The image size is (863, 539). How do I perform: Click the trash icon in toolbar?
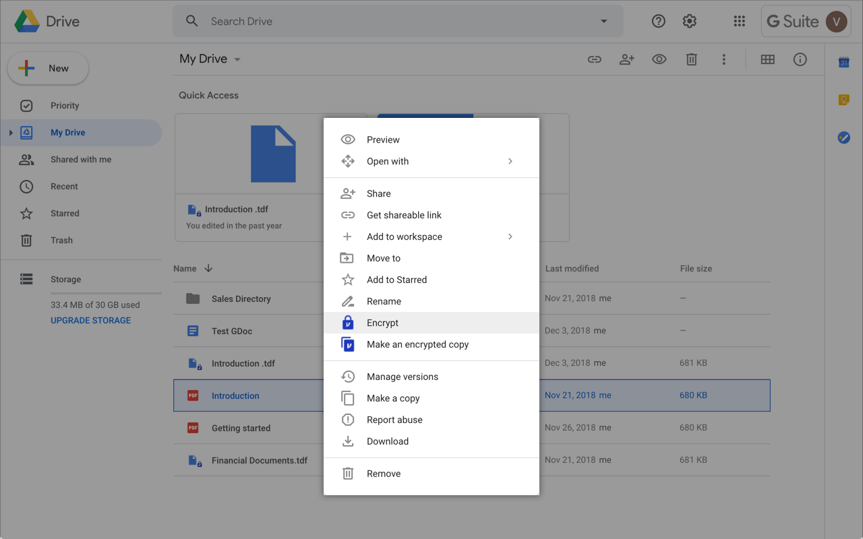tap(691, 59)
